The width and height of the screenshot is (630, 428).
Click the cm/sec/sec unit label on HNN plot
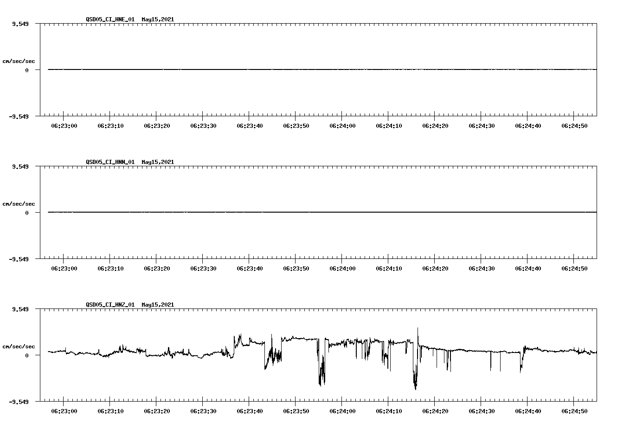(x=19, y=204)
